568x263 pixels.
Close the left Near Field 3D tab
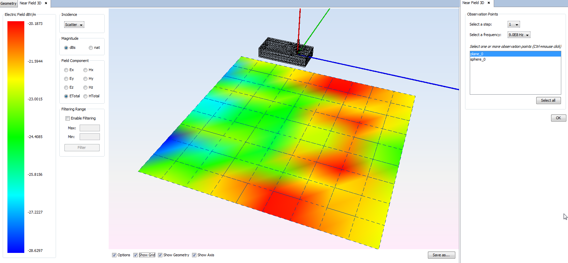pos(46,3)
